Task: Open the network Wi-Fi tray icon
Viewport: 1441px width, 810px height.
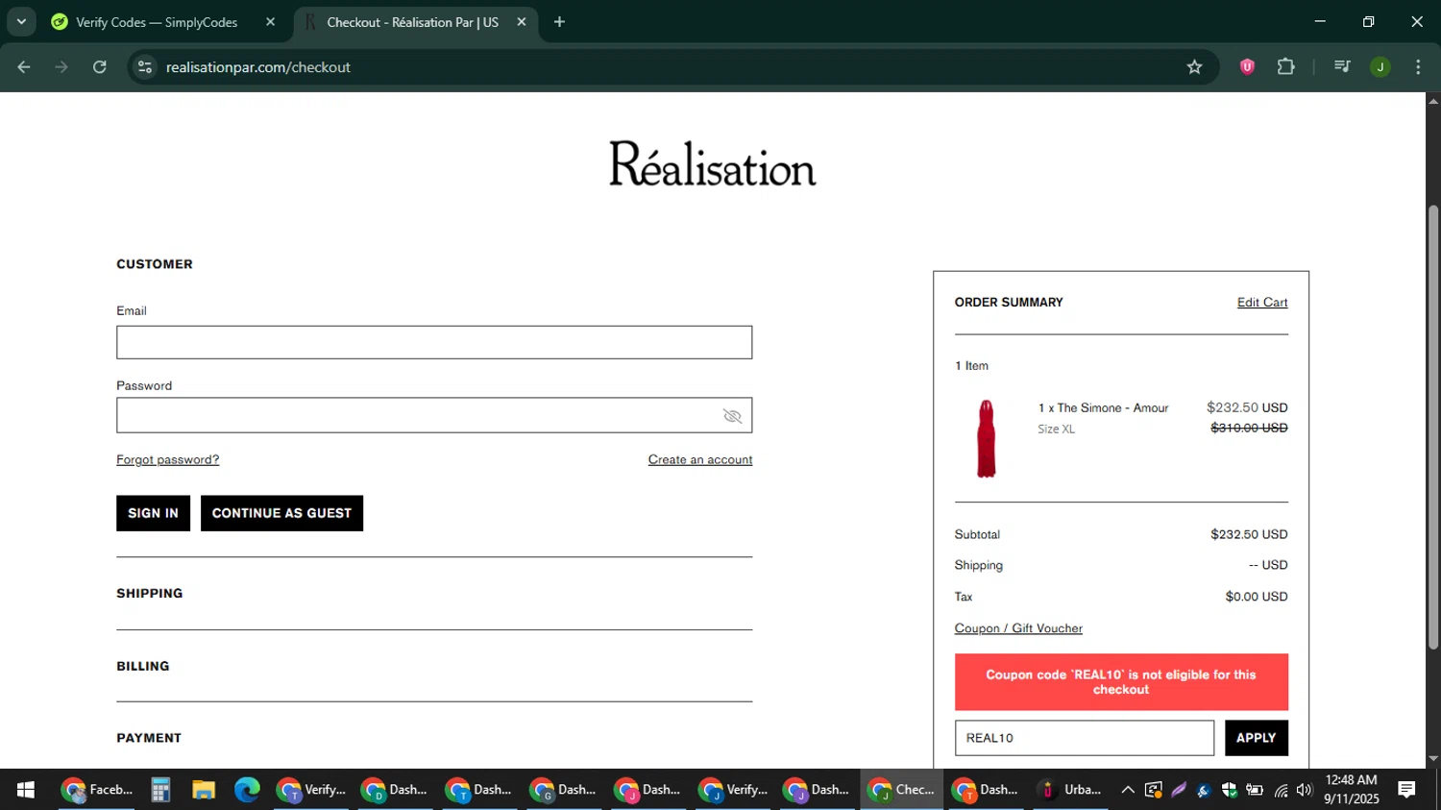Action: [x=1281, y=790]
